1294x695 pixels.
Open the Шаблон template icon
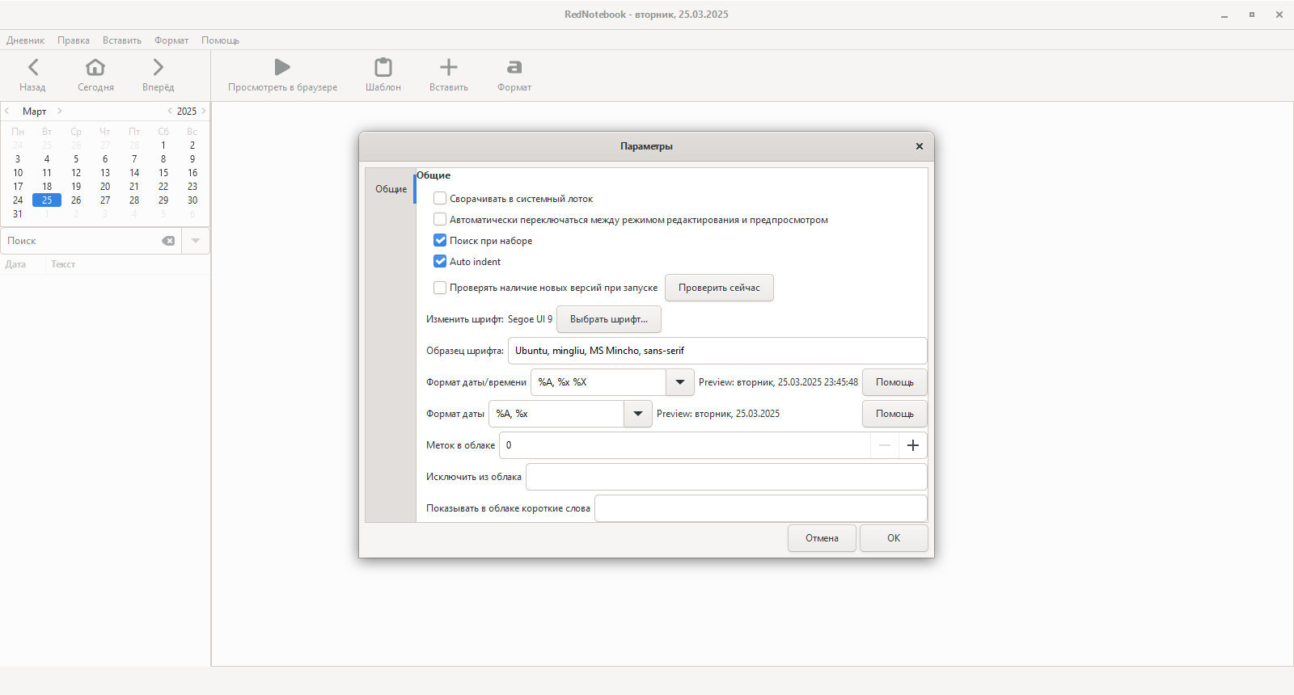383,67
